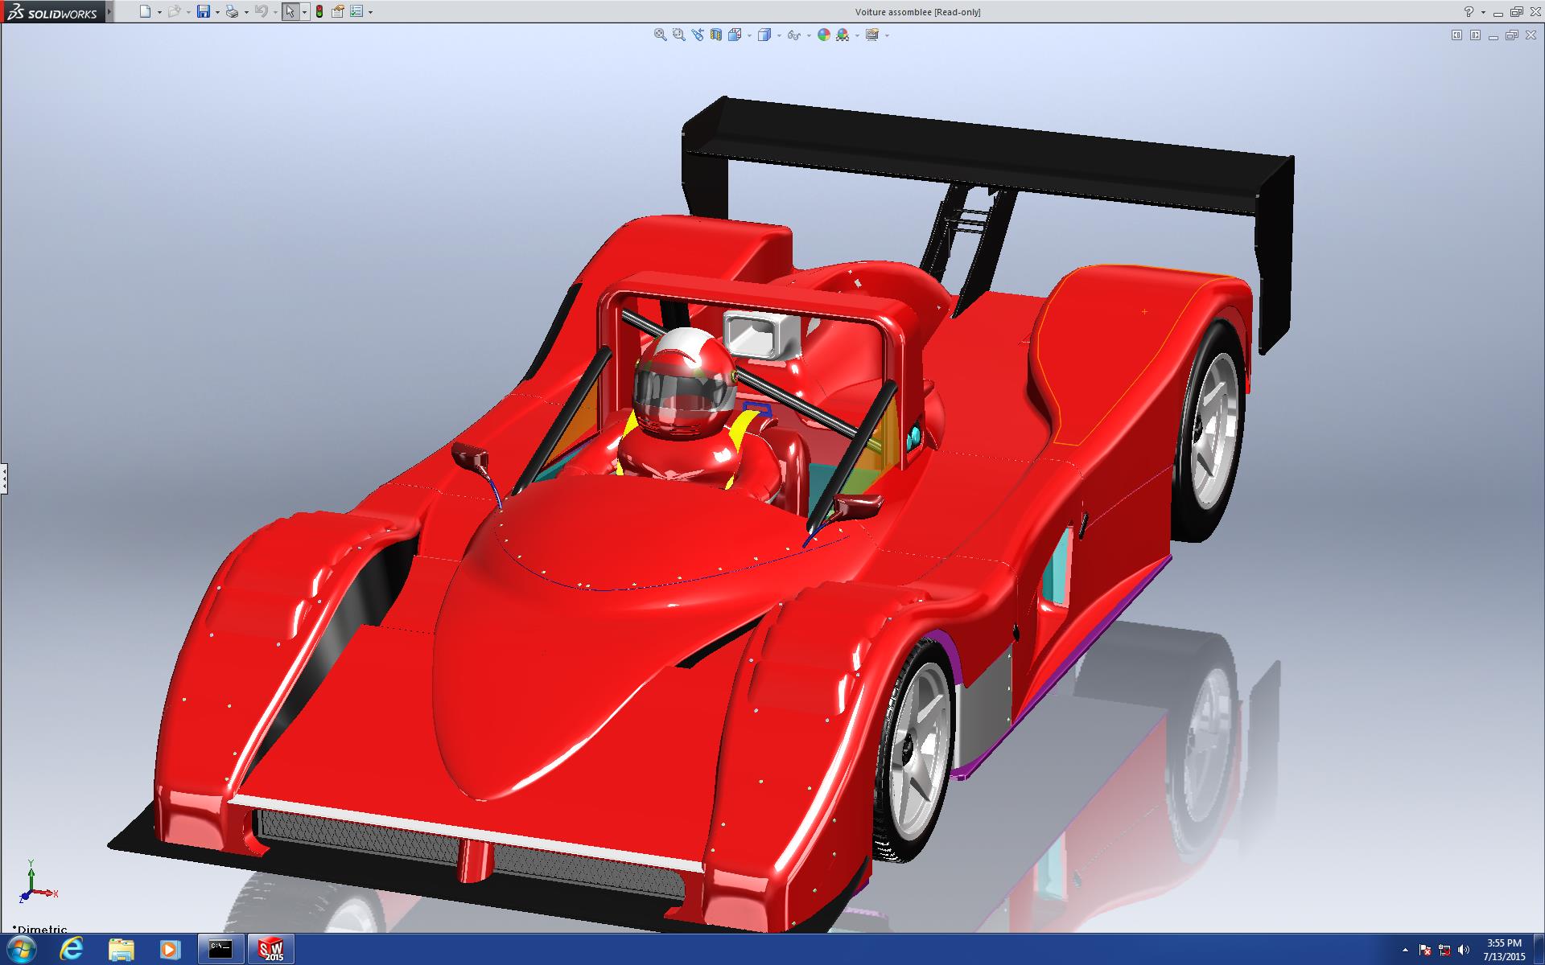
Task: Activate the Section View tool
Action: click(715, 35)
